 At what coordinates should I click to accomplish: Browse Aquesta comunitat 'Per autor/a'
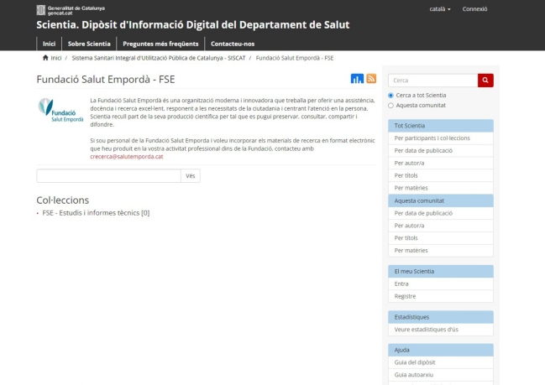tap(441, 226)
